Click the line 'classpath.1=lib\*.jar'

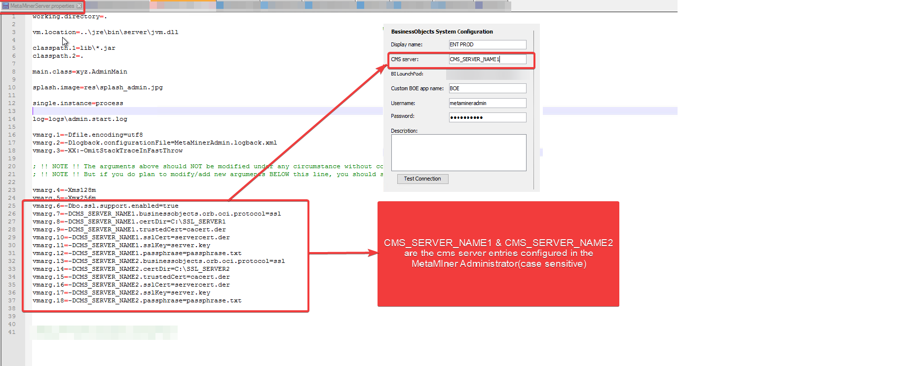[74, 48]
